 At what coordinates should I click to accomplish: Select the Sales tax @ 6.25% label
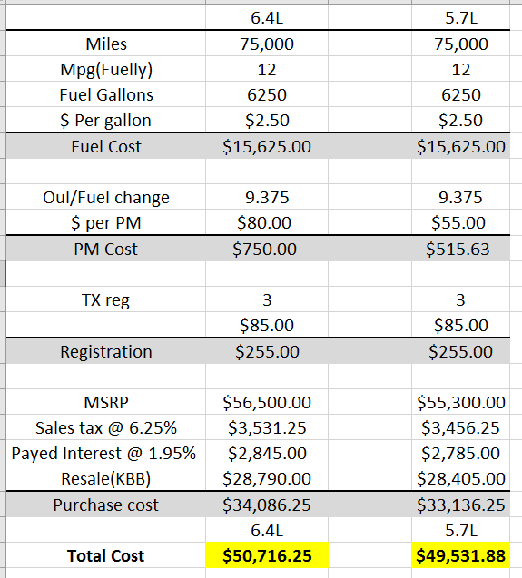106,427
